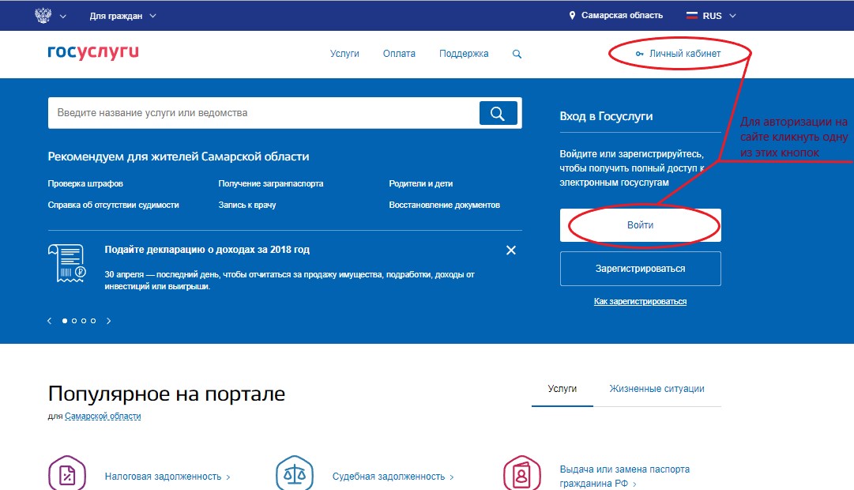Image resolution: width=854 pixels, height=490 pixels.
Task: Open Запись к врачу link
Action: point(246,205)
